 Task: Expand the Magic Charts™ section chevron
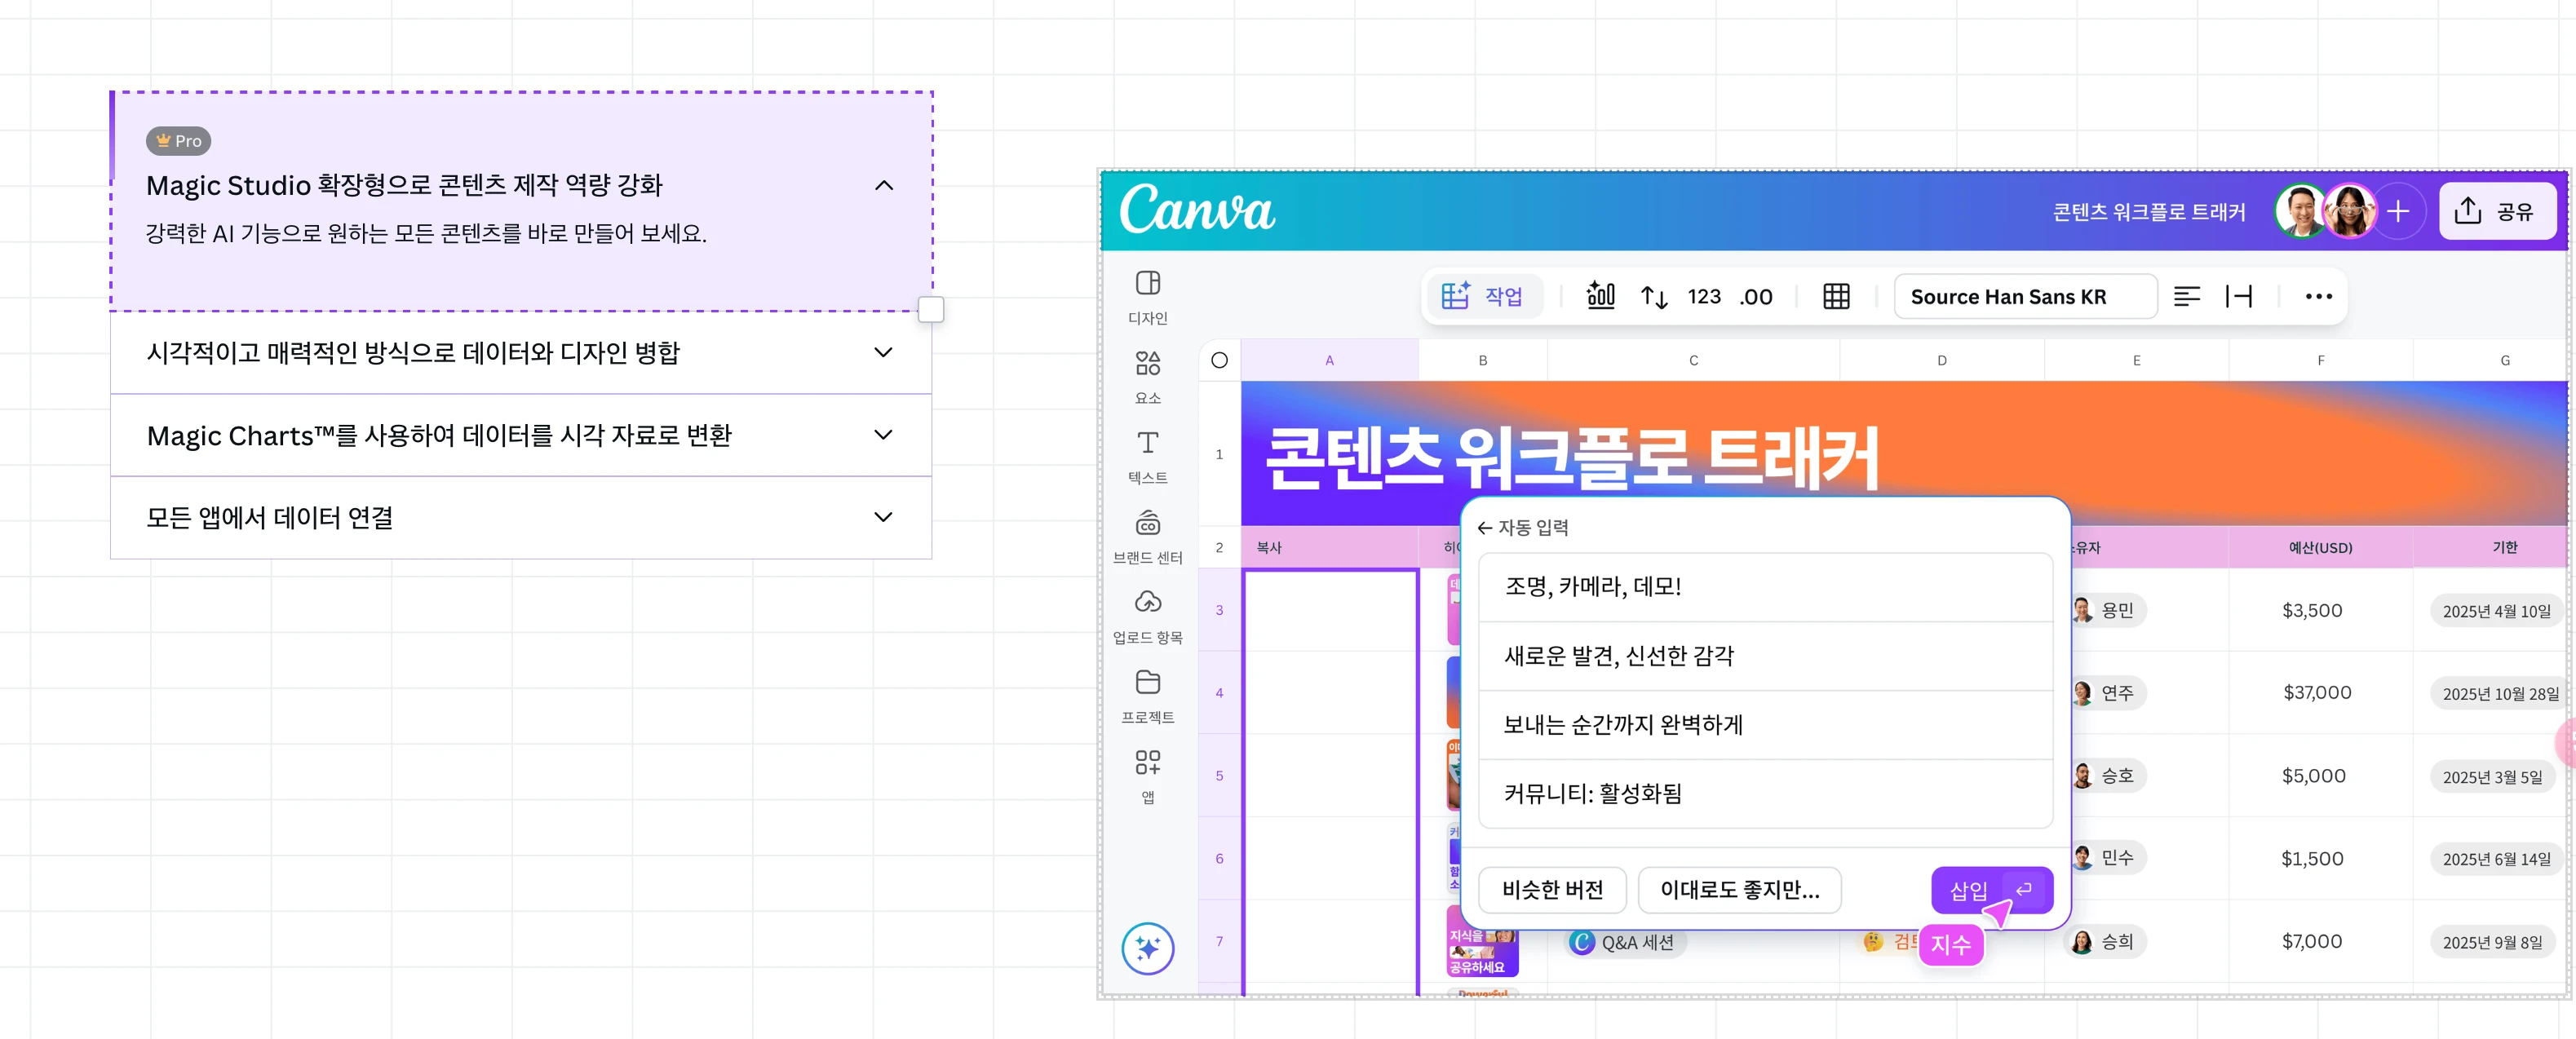tap(883, 435)
